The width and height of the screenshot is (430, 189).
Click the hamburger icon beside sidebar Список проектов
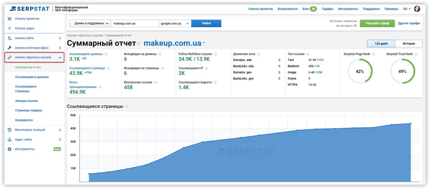[x=10, y=19]
